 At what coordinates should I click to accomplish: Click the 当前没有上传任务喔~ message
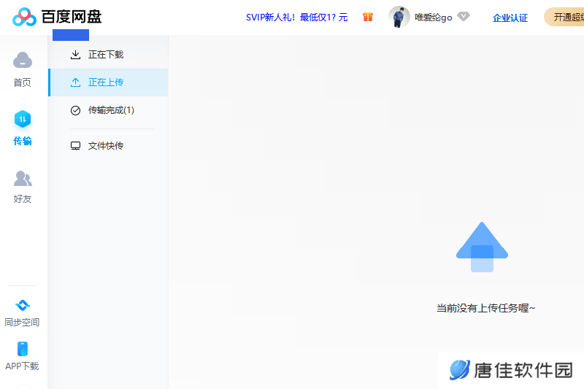coord(485,308)
